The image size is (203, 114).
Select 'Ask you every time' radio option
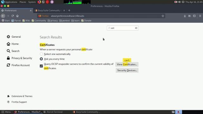pyautogui.click(x=41, y=59)
